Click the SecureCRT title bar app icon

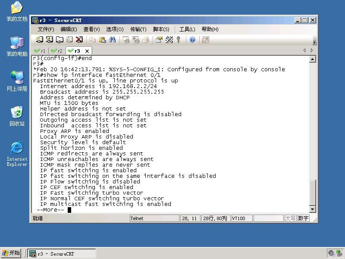click(35, 20)
